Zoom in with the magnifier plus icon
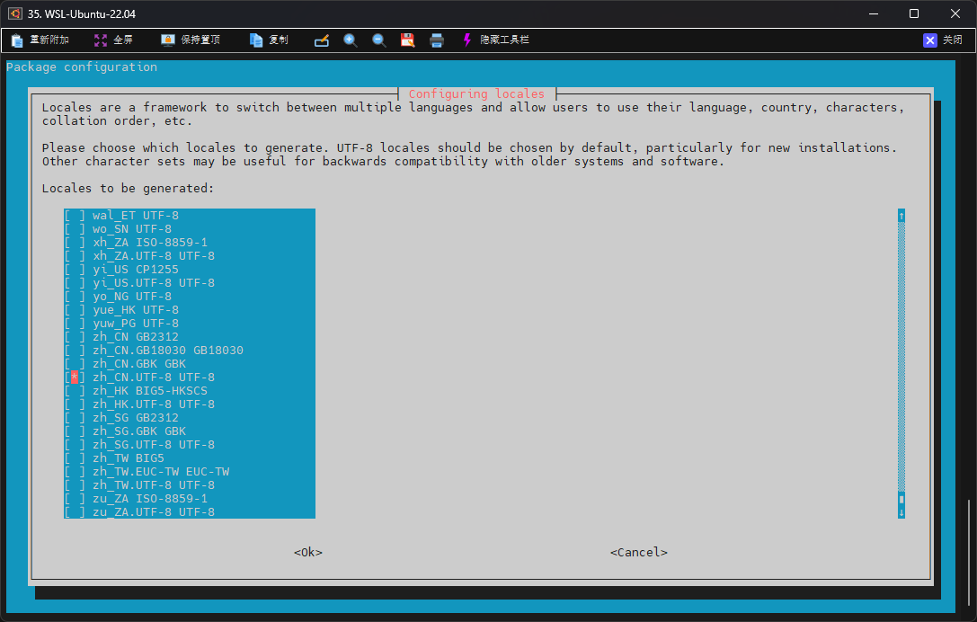Image resolution: width=977 pixels, height=622 pixels. (x=351, y=40)
